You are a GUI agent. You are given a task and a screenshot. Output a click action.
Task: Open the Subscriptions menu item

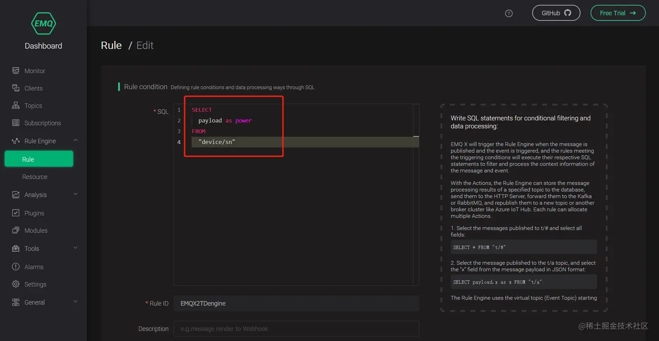click(43, 123)
